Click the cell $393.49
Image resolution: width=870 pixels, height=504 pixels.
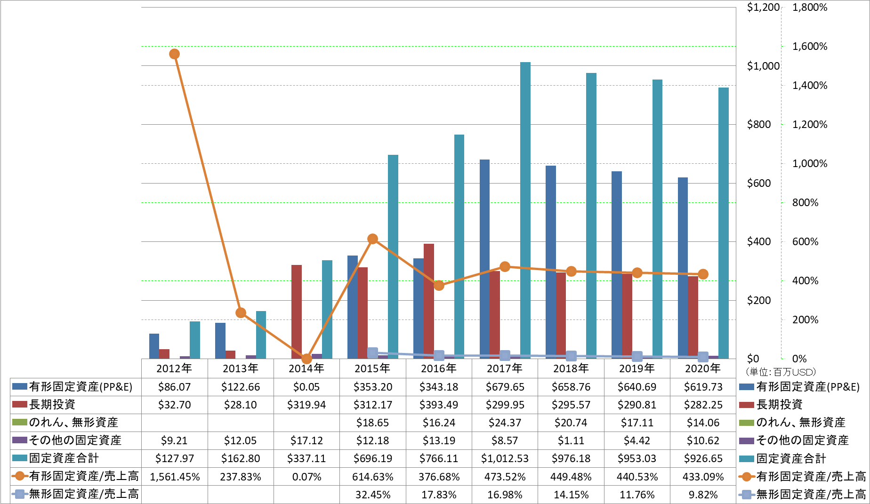point(439,405)
